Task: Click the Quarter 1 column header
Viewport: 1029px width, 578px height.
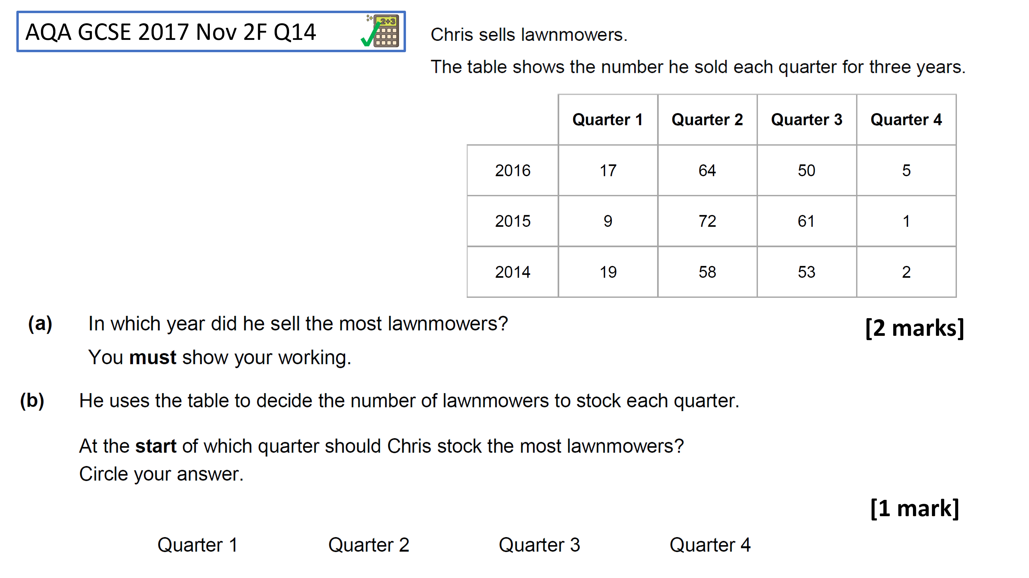Action: point(607,120)
